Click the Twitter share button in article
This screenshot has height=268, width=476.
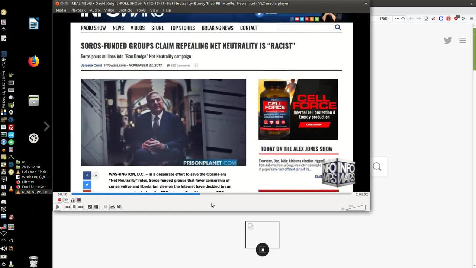click(87, 184)
